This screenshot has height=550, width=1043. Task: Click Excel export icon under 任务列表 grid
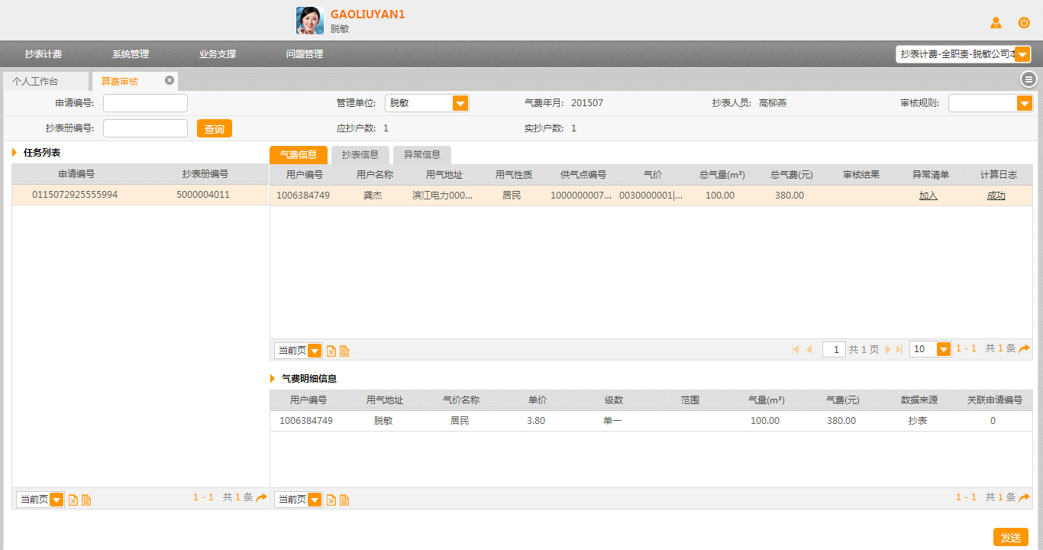[x=73, y=500]
